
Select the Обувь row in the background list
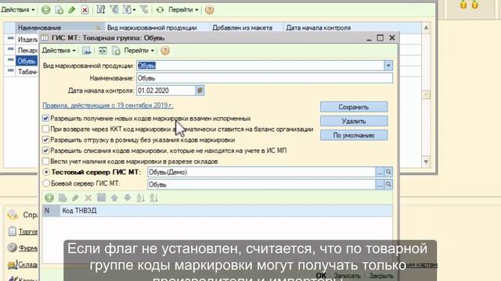pos(26,61)
